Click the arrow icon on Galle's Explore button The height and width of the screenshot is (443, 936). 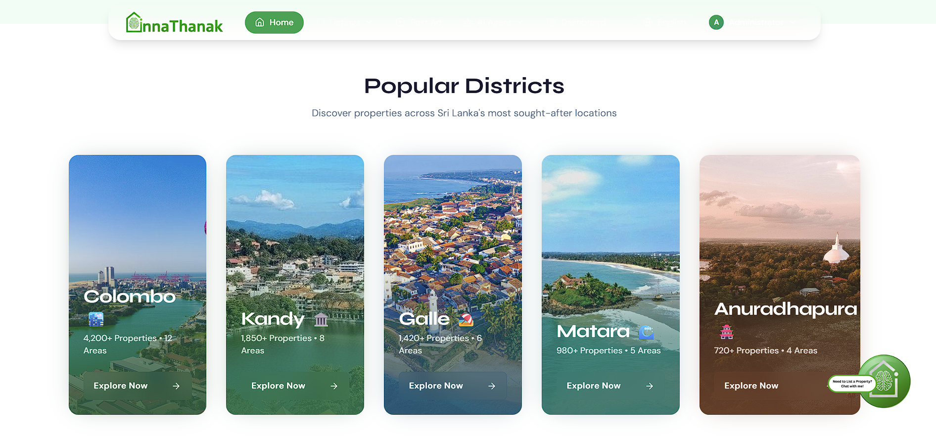(x=492, y=386)
